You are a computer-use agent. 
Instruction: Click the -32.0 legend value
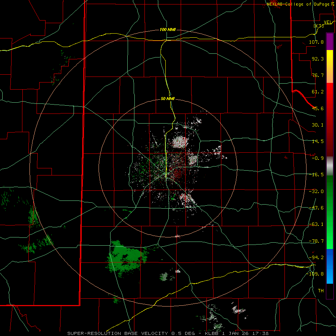point(316,192)
